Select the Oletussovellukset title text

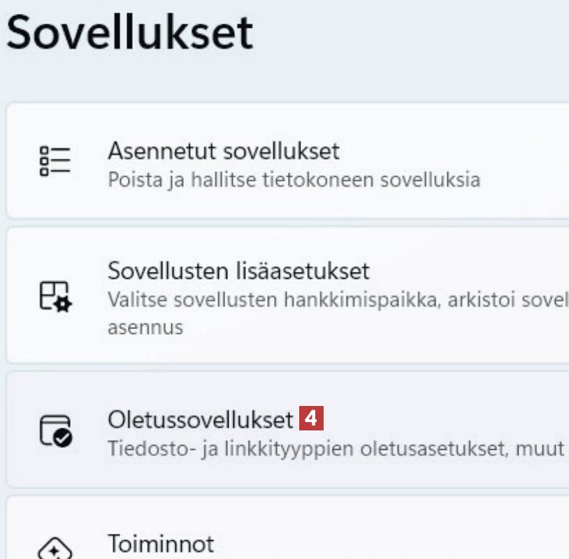click(200, 419)
